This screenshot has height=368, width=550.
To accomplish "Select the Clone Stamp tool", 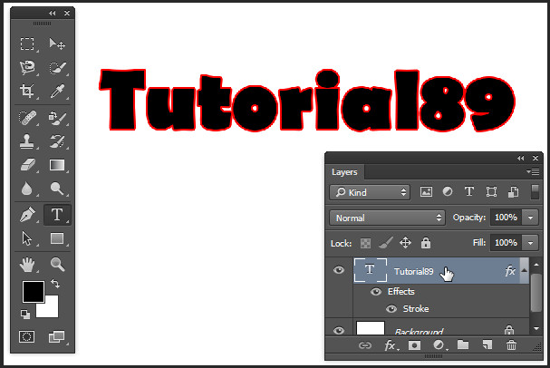I will [27, 141].
